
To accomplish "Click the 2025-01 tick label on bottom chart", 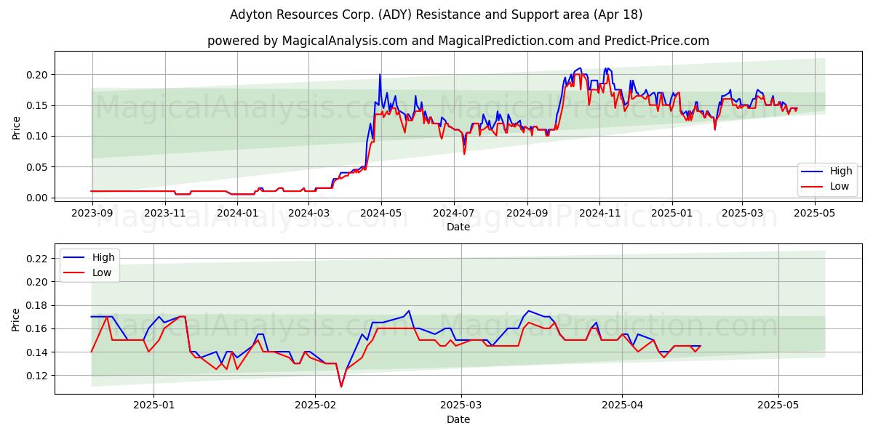I will [x=155, y=405].
